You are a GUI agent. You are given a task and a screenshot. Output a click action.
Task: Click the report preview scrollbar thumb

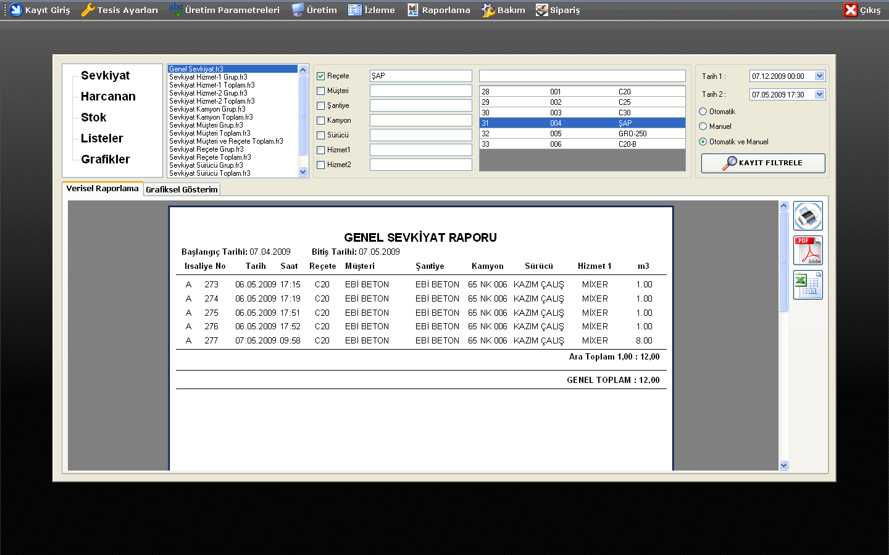784,261
